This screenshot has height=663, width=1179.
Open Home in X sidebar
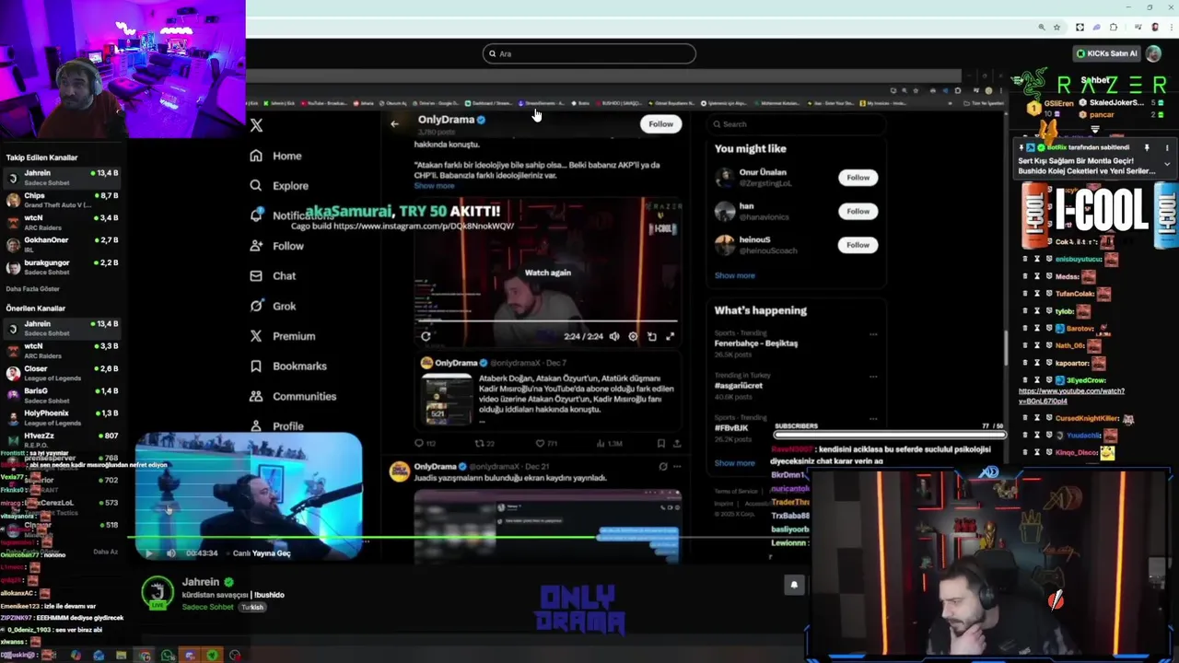tap(275, 156)
